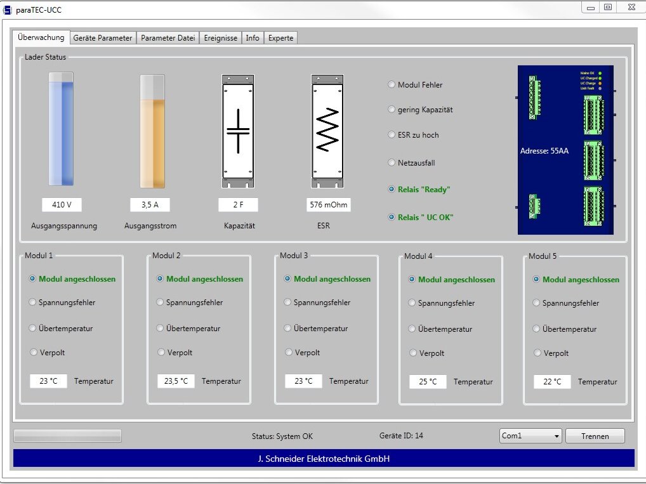Image resolution: width=646 pixels, height=484 pixels.
Task: Open the Experte tab
Action: pyautogui.click(x=280, y=38)
